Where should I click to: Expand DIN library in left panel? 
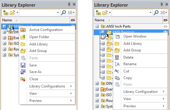[4, 32]
